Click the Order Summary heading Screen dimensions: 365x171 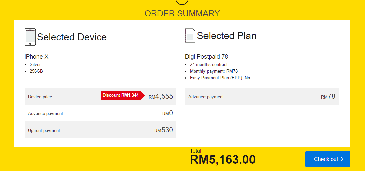[x=182, y=13]
